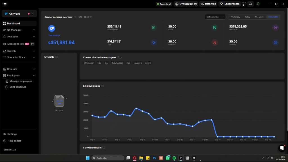The width and height of the screenshot is (288, 162).
Task: Click the Sep 8 peak point on chart
Action: [136, 109]
